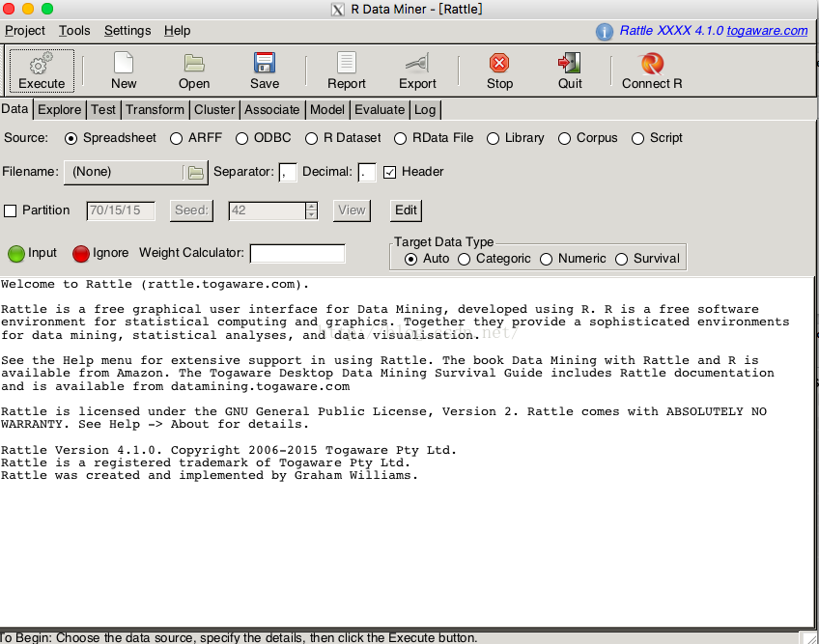
Task: Select ODBC as data source
Action: pyautogui.click(x=241, y=138)
